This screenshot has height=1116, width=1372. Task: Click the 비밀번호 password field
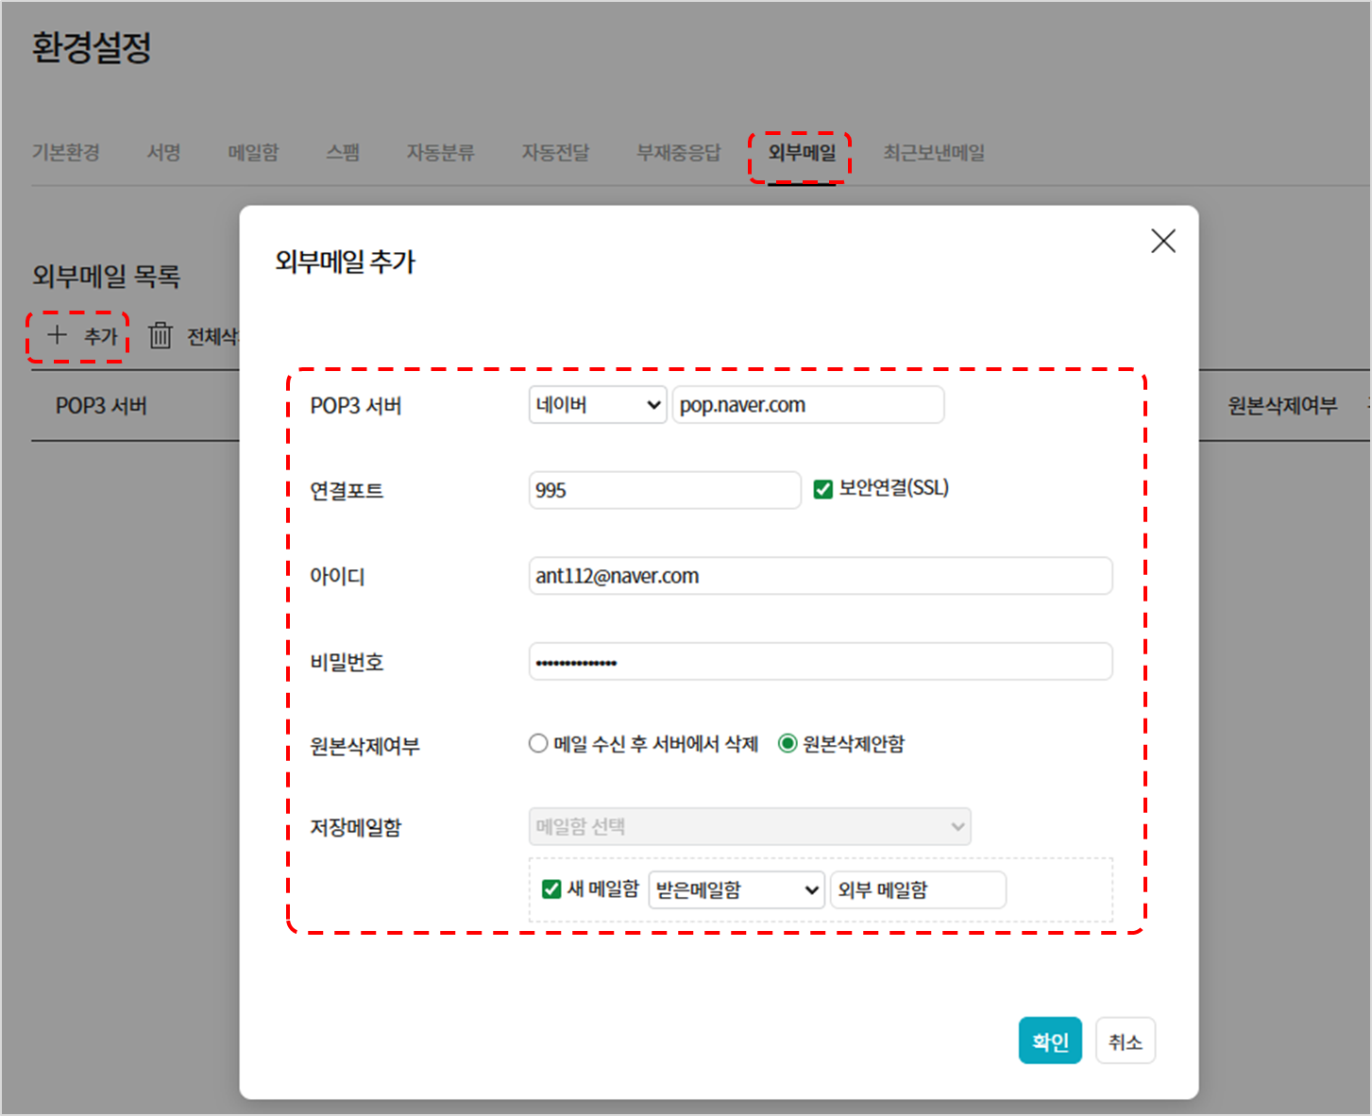[820, 662]
